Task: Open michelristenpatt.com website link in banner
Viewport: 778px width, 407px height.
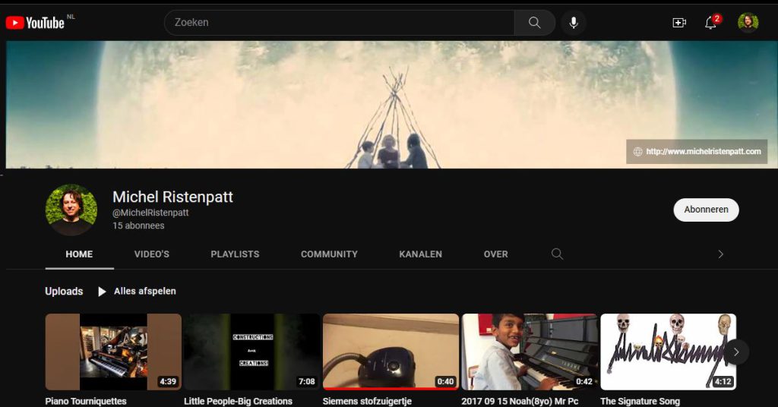Action: click(697, 152)
